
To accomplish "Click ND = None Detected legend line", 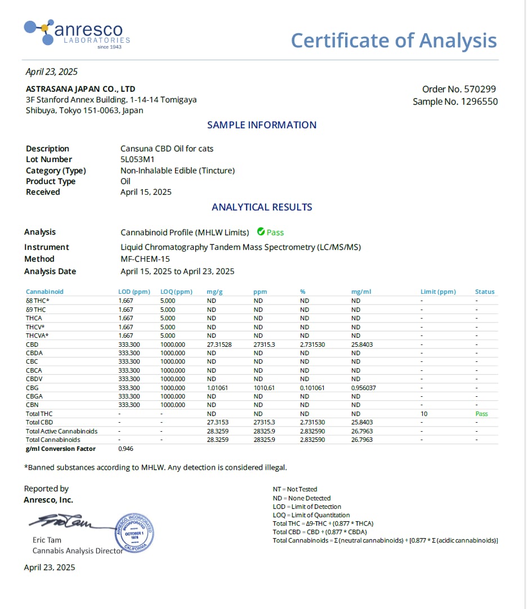I will (302, 498).
